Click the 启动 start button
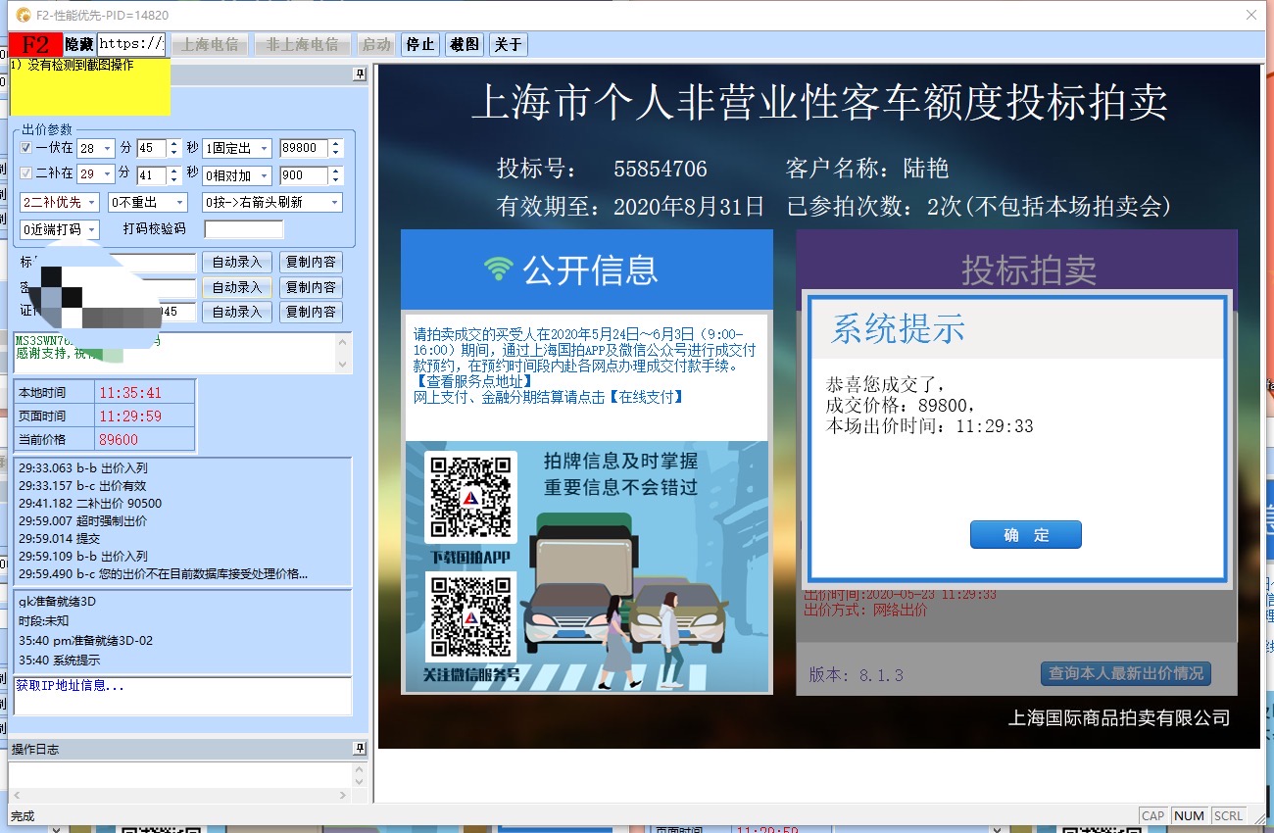The width and height of the screenshot is (1274, 833). pyautogui.click(x=376, y=44)
